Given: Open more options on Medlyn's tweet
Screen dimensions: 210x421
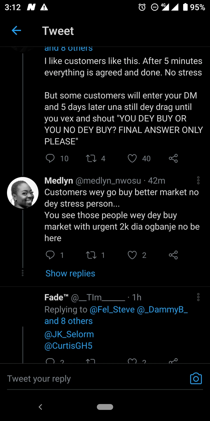Looking at the screenshot, I should (x=198, y=180).
